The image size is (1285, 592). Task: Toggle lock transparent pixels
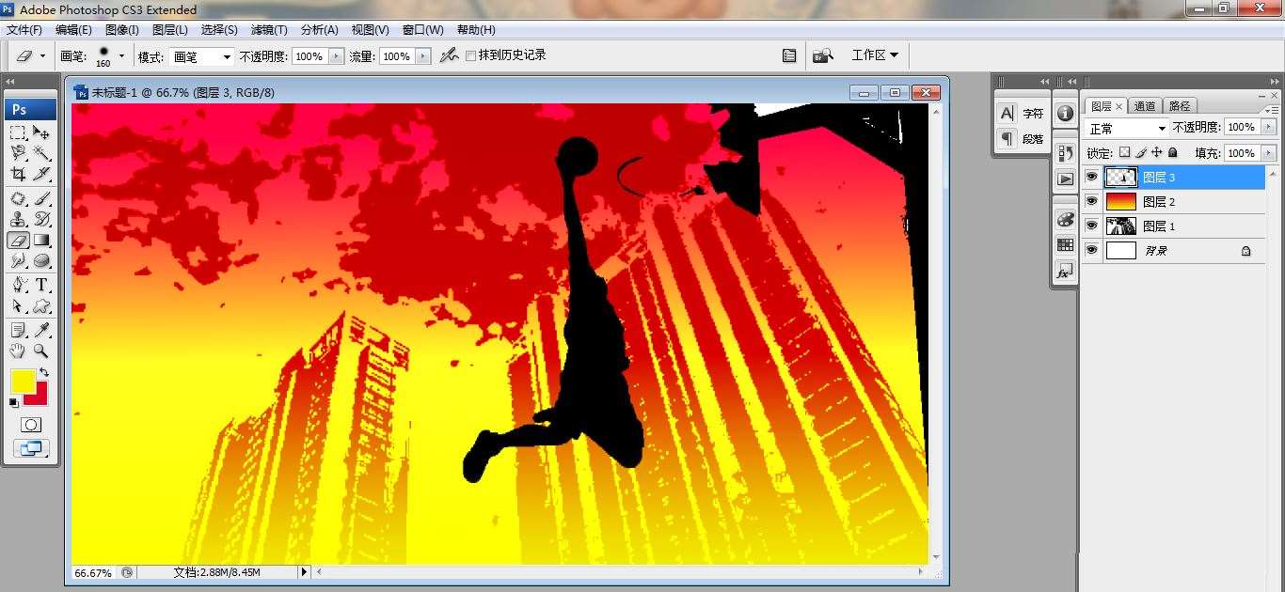[1124, 152]
